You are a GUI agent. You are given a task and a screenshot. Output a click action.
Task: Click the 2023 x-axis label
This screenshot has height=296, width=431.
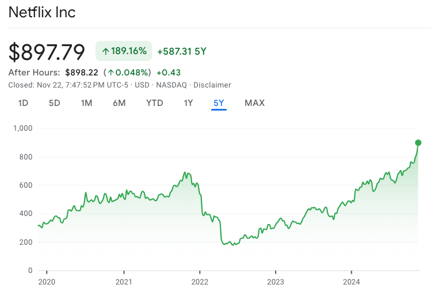[276, 282]
